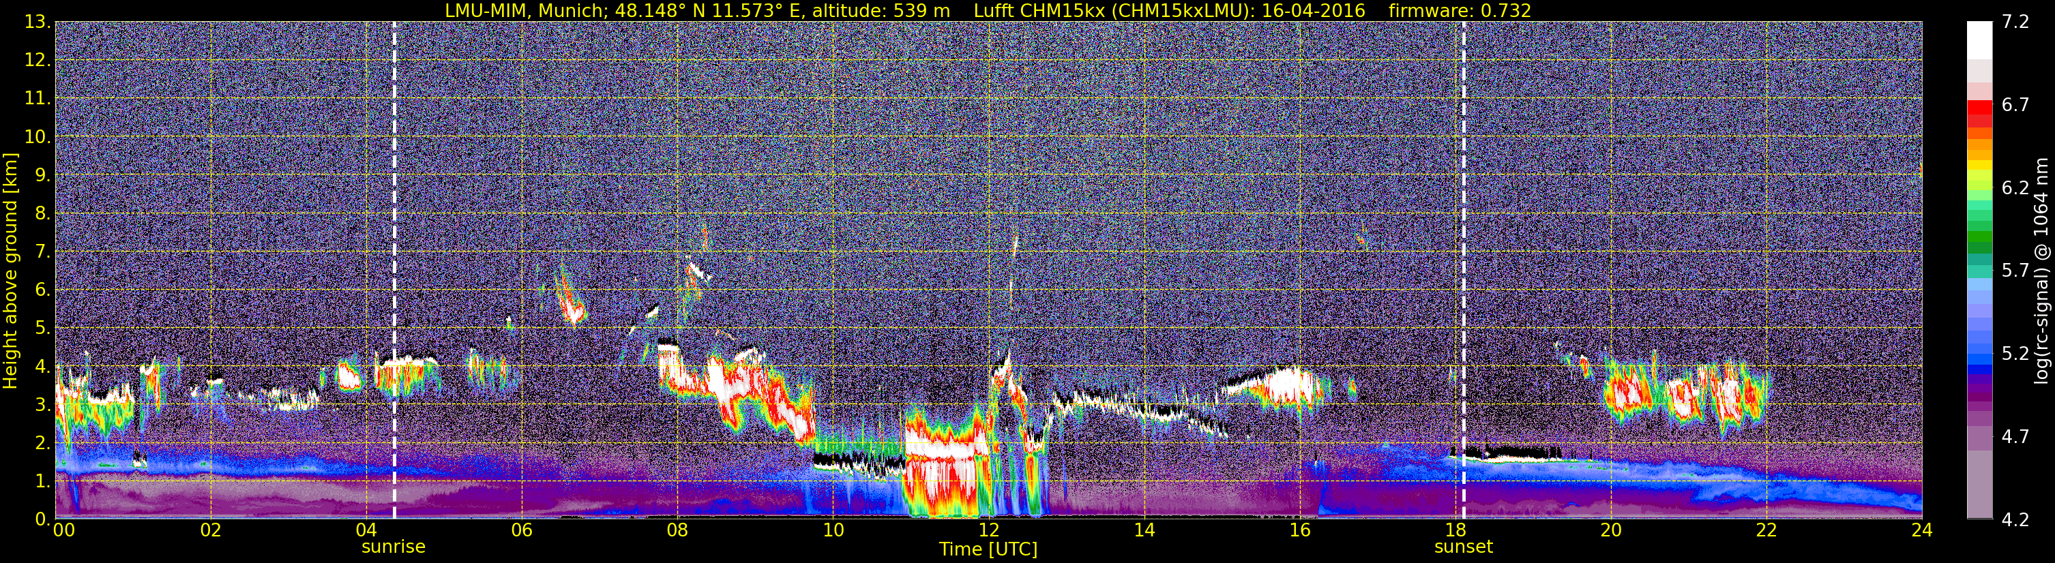Click the y-axis tick label '12.'

[38, 61]
